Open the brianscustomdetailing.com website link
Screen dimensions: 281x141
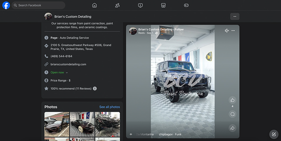[68, 64]
